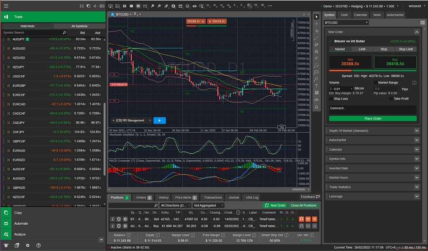428x251 pixels.
Task: Click the green Place Order button
Action: click(372, 118)
